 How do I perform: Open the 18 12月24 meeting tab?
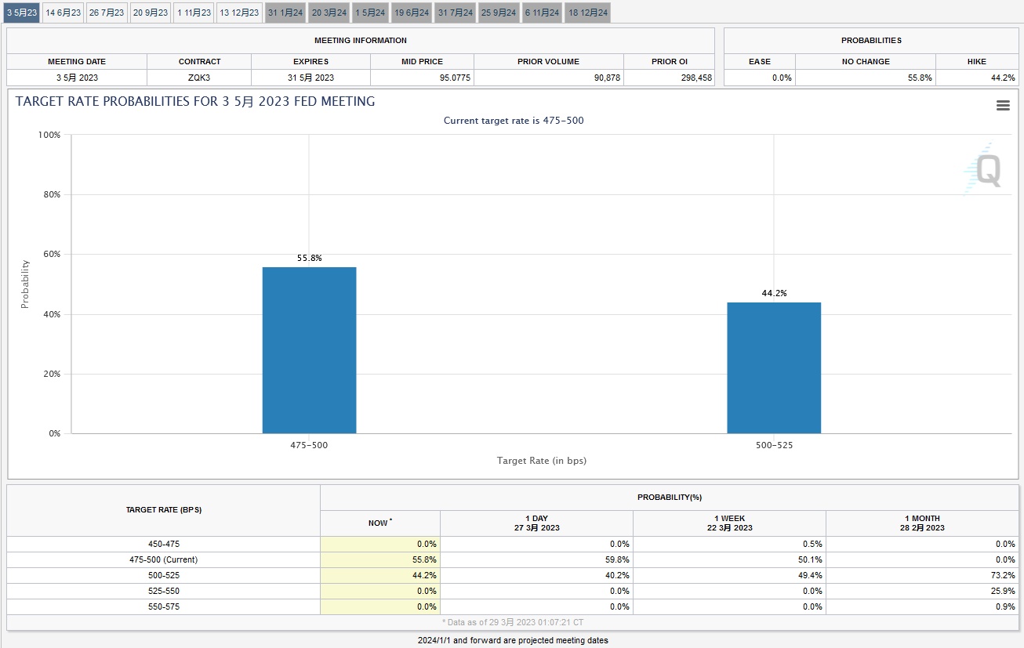587,13
